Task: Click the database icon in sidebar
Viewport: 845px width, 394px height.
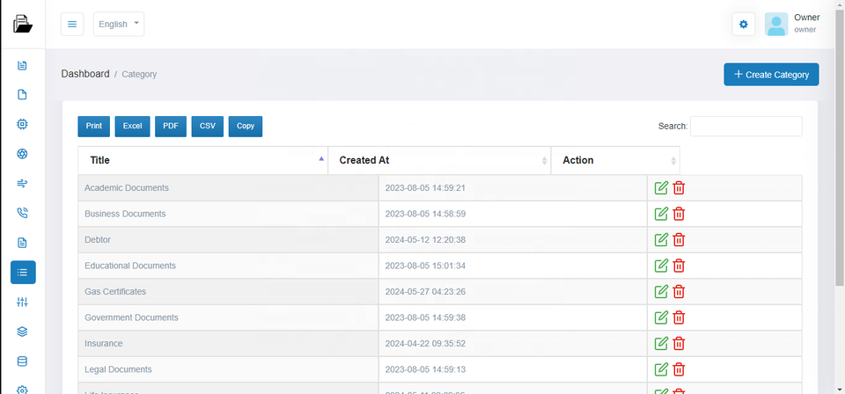Action: click(23, 361)
